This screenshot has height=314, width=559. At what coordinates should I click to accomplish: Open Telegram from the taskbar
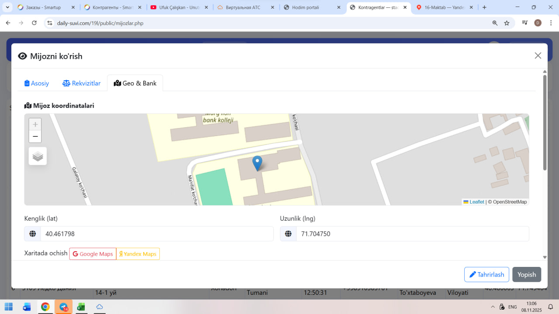pos(63,307)
